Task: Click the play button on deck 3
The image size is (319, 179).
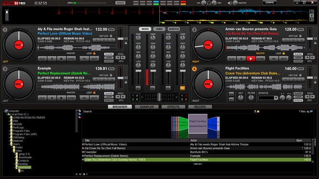Action: click(61, 98)
